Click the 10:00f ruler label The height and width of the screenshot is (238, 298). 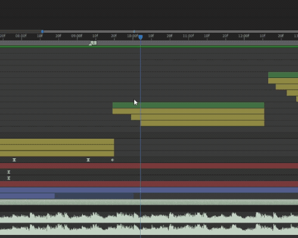(x=132, y=36)
